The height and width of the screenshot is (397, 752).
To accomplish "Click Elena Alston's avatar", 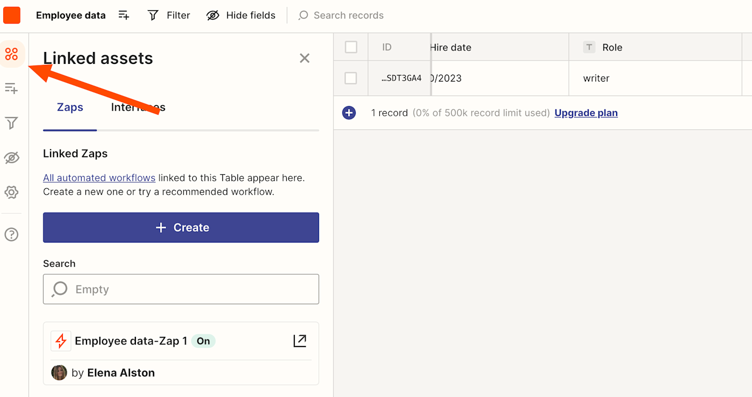I will (59, 373).
